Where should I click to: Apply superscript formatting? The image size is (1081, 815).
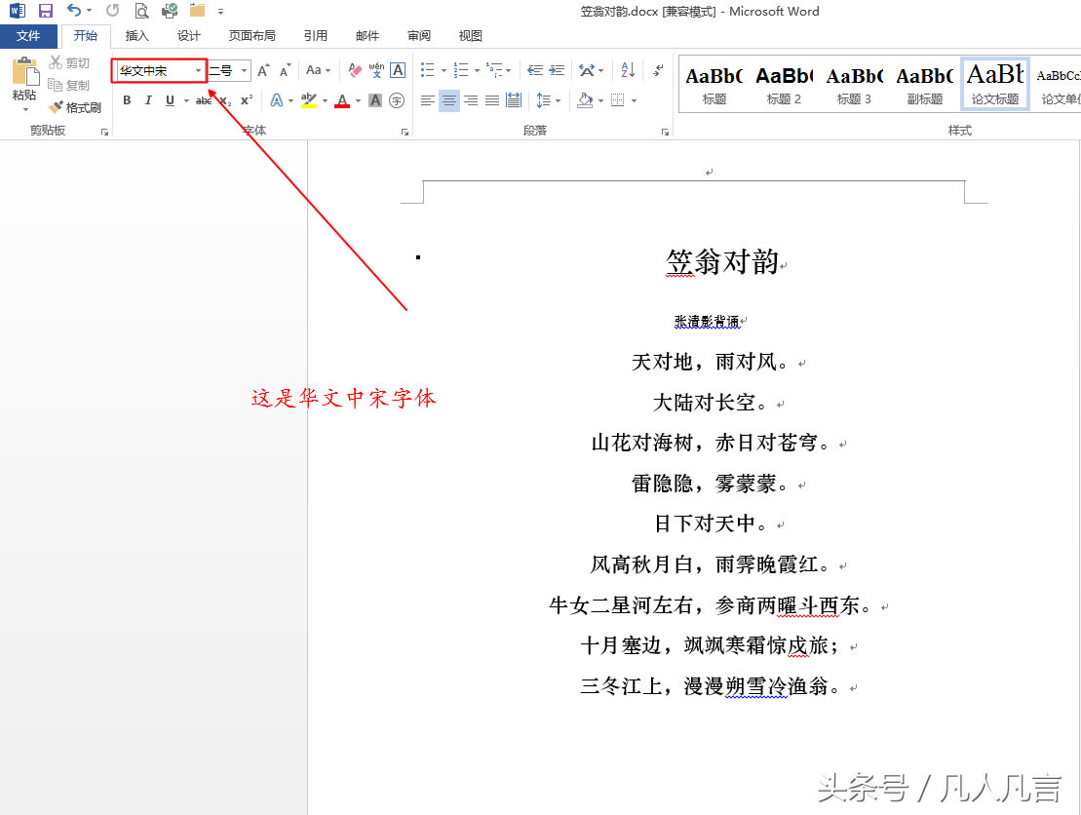(x=247, y=100)
